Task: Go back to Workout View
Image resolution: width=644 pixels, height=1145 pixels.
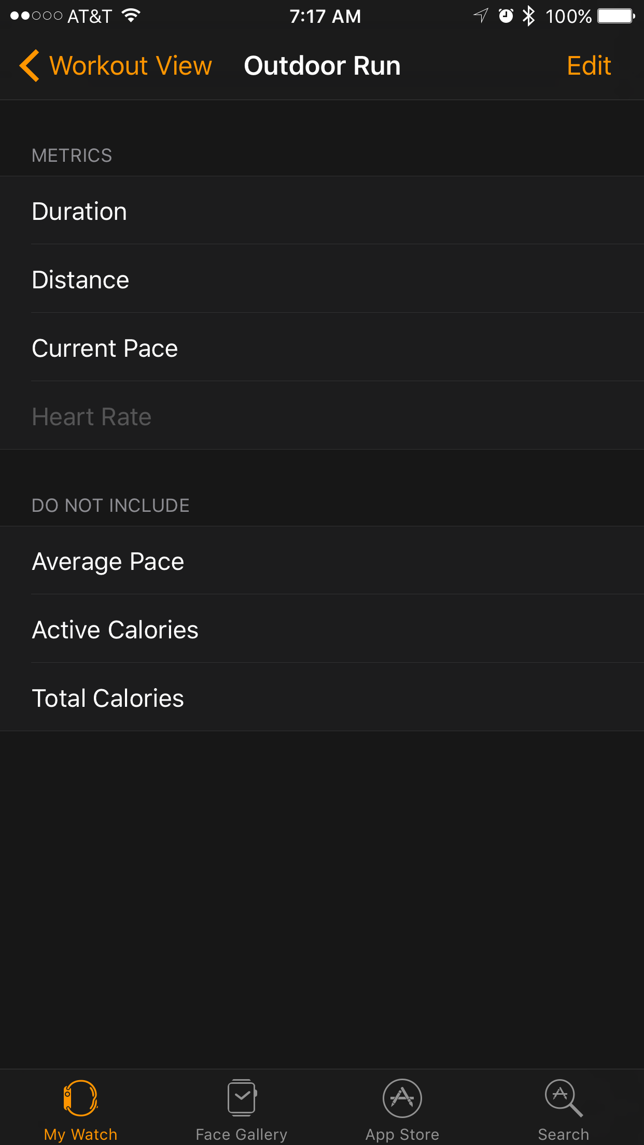Action: (130, 66)
